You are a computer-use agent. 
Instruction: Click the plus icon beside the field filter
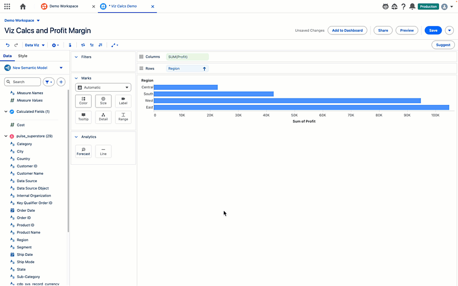61,82
